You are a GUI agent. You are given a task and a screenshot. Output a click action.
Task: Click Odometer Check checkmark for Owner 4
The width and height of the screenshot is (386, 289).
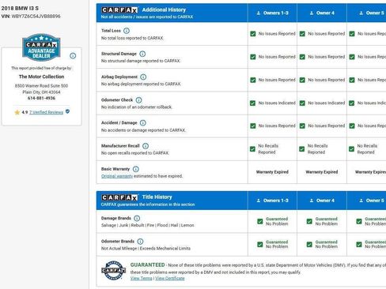[302, 103]
